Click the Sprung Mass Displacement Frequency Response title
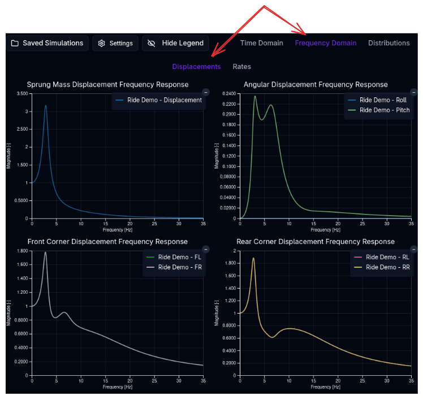This screenshot has height=399, width=423. (x=107, y=84)
